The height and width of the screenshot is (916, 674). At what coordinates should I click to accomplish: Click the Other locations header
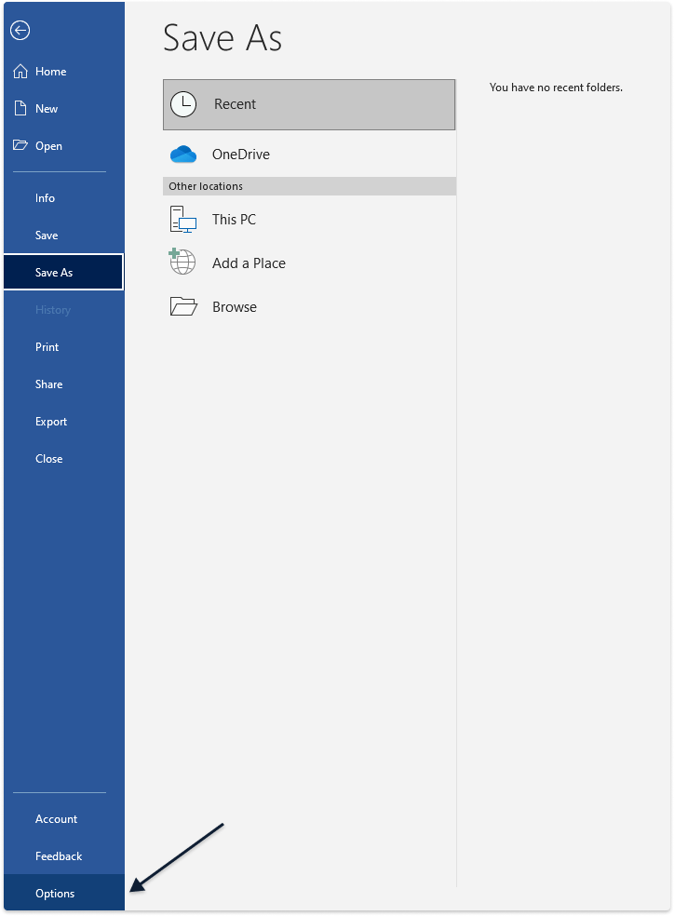(206, 186)
